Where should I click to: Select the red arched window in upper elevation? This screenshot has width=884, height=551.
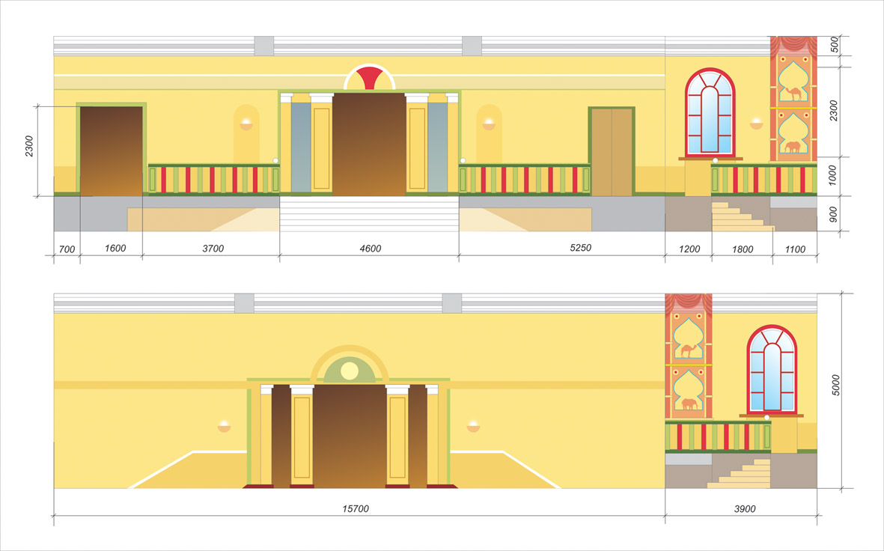point(710,112)
